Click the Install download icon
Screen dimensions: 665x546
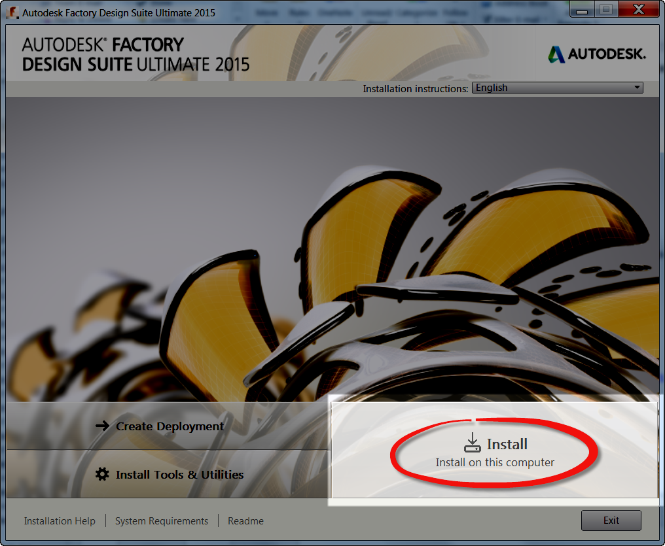tap(472, 443)
